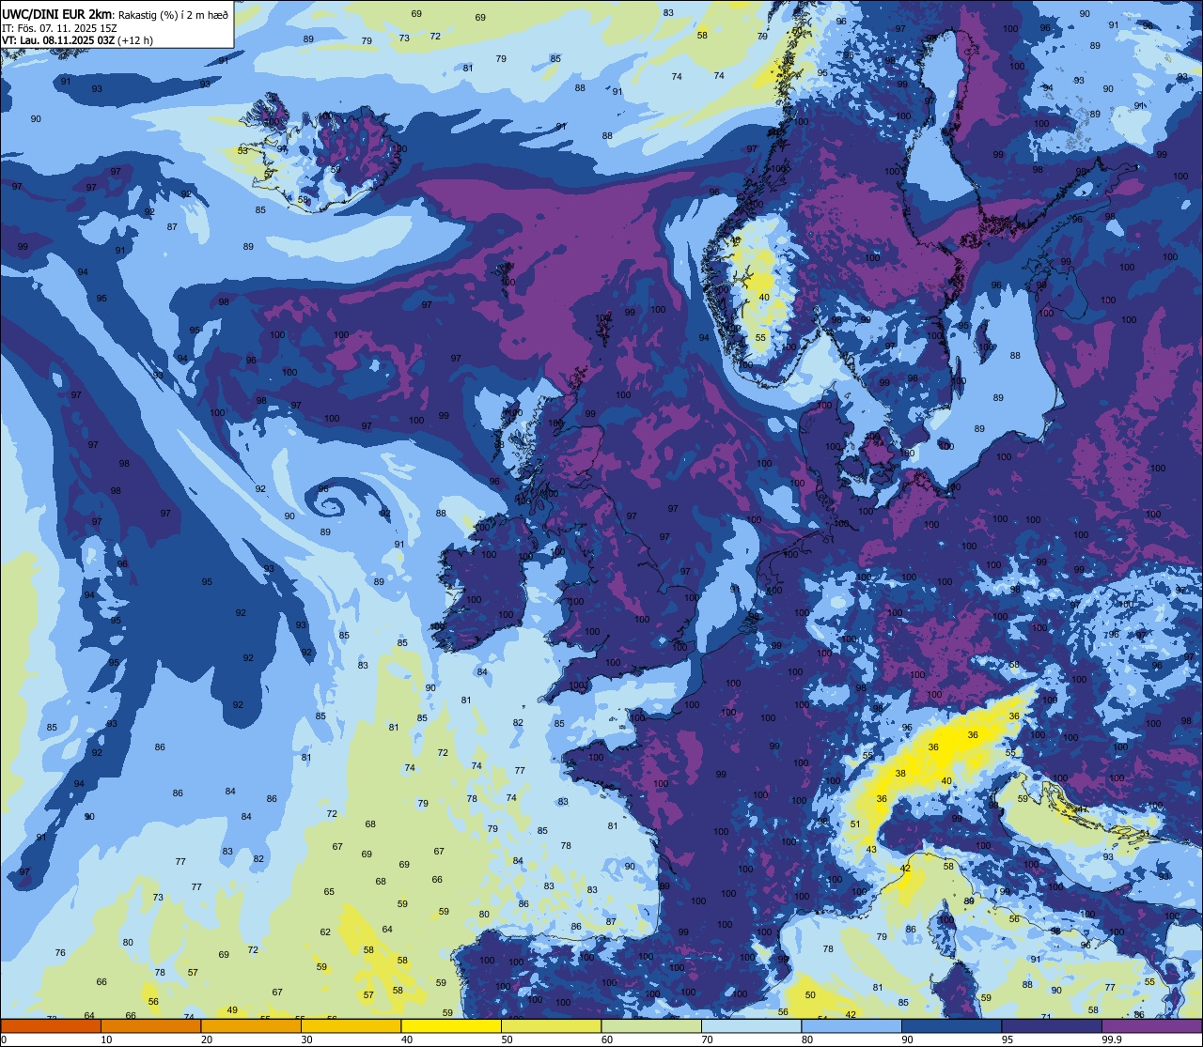
Task: Click the 60–70% pale green legend swatch
Action: coord(651,1025)
